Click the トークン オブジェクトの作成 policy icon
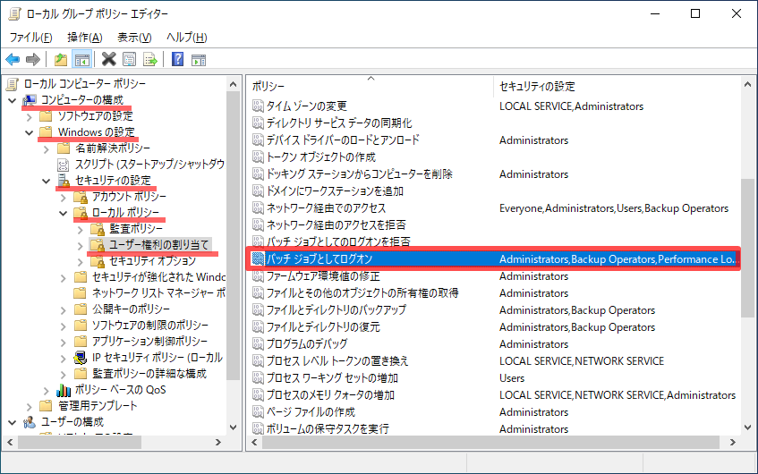Viewport: 758px width, 474px height. point(258,157)
